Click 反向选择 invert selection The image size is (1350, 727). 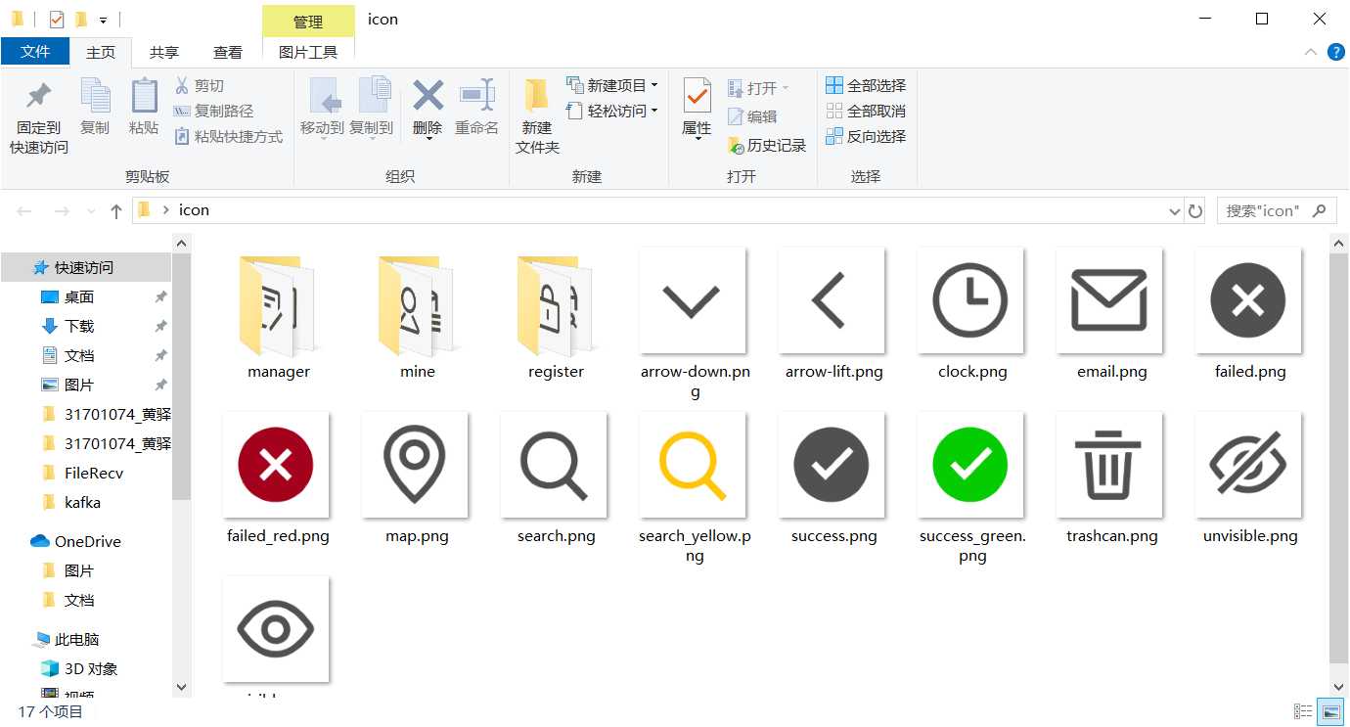pyautogui.click(x=866, y=137)
